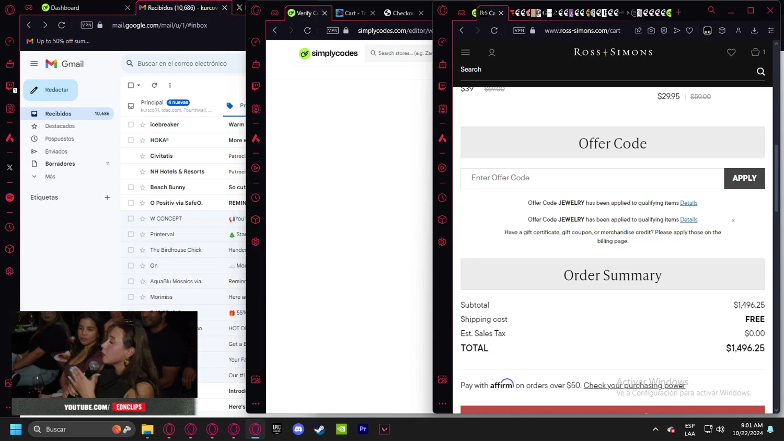The image size is (784, 441).
Task: Check the Beach Bunny email checkbox
Action: (131, 187)
